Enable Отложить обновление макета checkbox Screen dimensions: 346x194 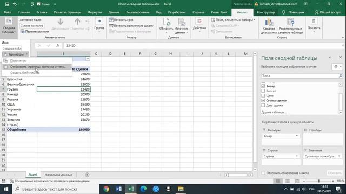point(263,173)
